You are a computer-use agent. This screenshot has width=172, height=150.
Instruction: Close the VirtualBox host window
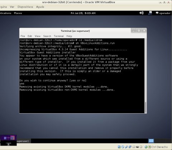tap(168, 2)
